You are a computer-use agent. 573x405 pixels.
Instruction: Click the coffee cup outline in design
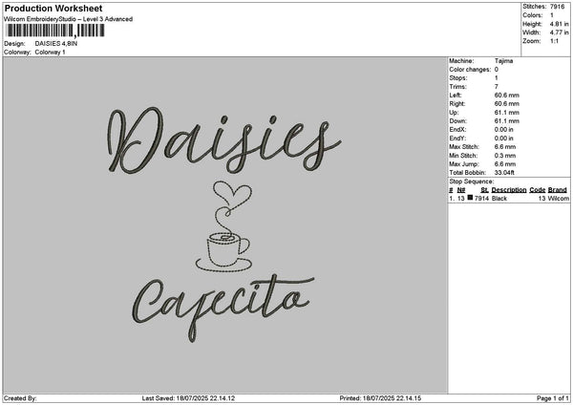pos(224,252)
